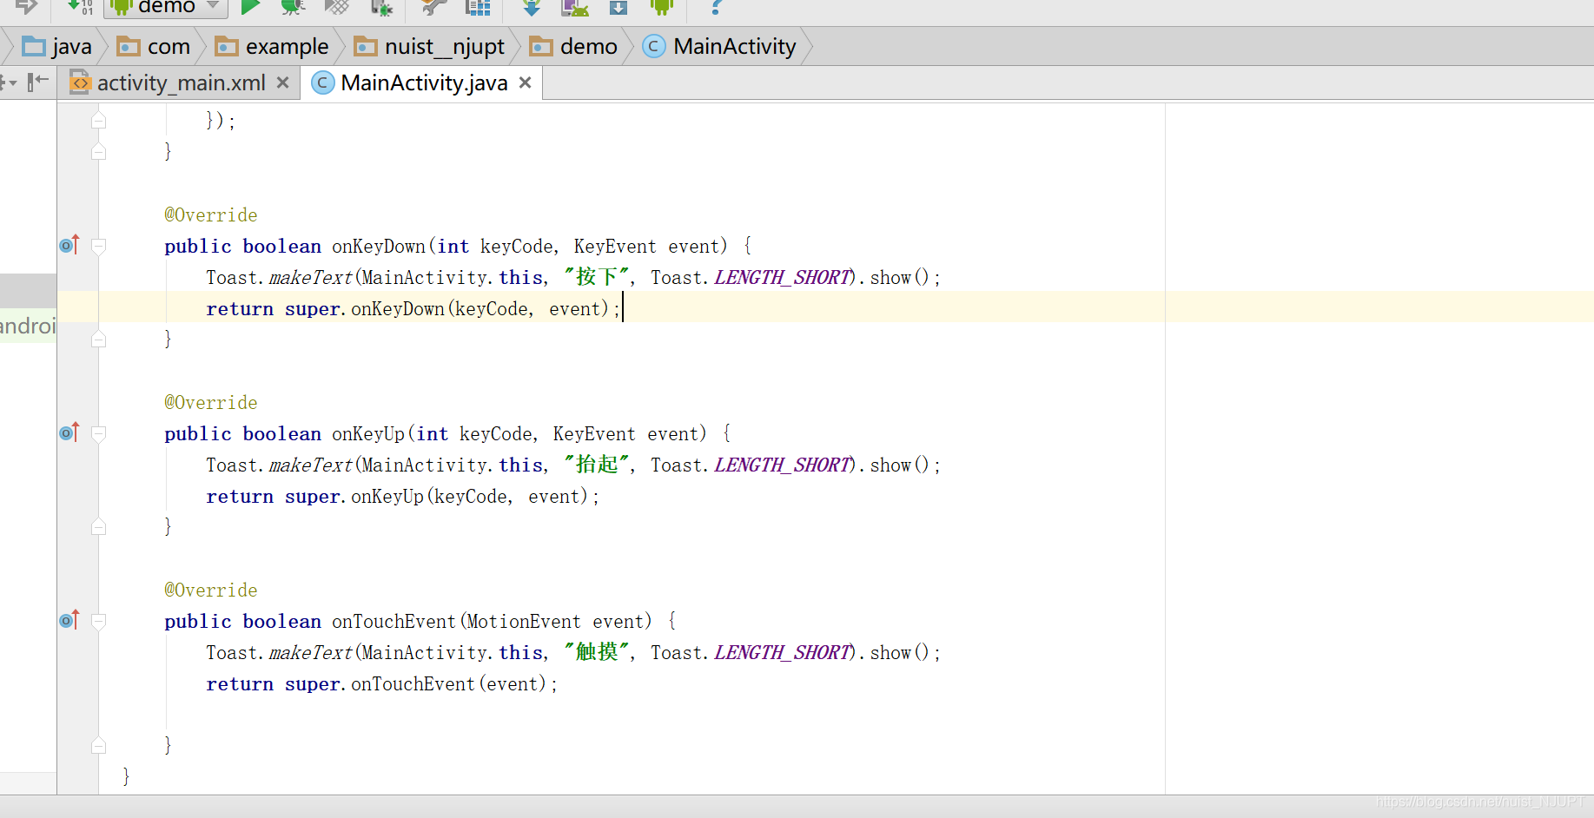Click @Override annotation above onTouchEvent
This screenshot has height=818, width=1594.
tap(211, 590)
